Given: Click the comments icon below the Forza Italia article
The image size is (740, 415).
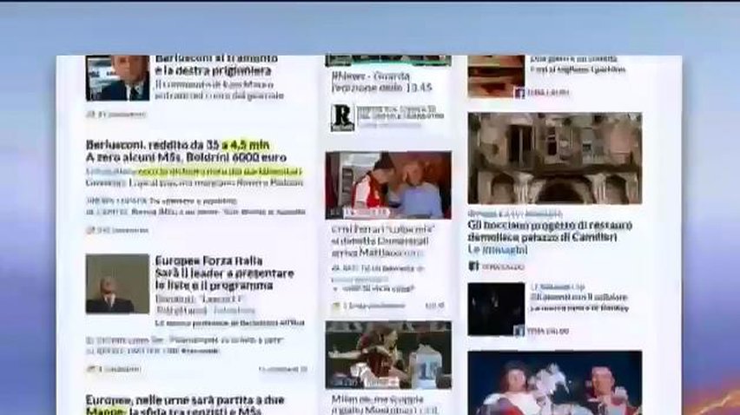Looking at the screenshot, I should (x=90, y=369).
